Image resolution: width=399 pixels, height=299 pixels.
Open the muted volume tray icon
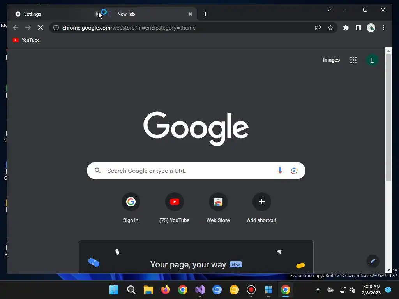pos(353,290)
